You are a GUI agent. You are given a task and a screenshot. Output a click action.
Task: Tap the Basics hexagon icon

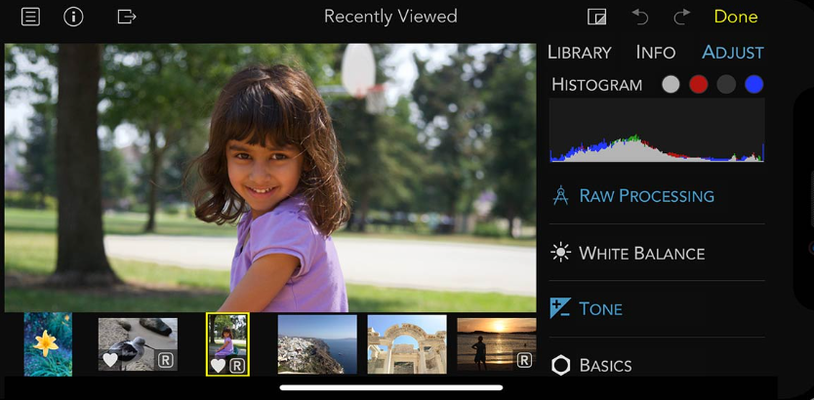pos(560,365)
